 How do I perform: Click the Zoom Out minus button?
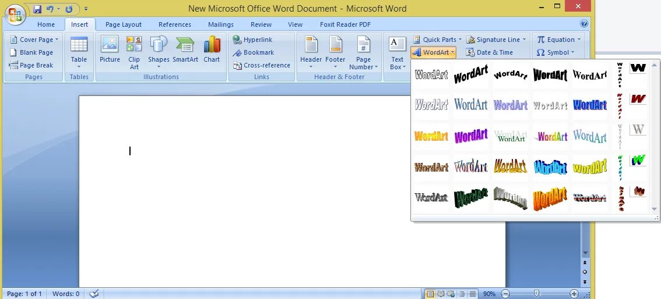(x=505, y=294)
